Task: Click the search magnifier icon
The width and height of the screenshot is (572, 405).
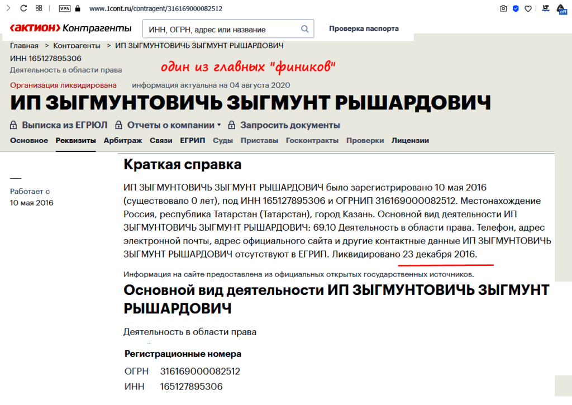Action: (x=304, y=27)
